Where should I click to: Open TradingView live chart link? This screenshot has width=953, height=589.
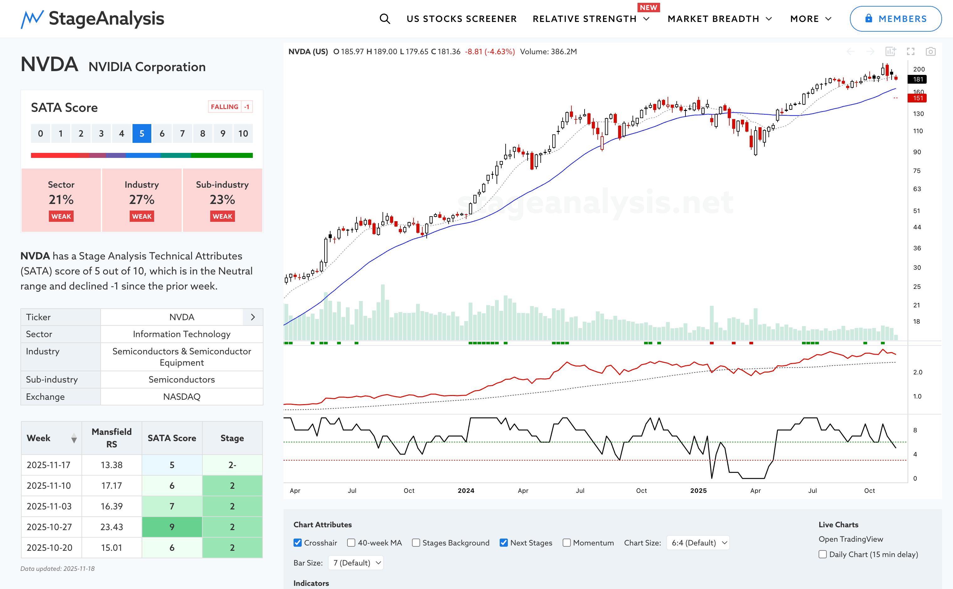851,539
